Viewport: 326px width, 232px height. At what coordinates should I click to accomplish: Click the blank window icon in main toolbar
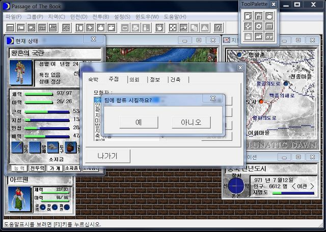pos(10,27)
